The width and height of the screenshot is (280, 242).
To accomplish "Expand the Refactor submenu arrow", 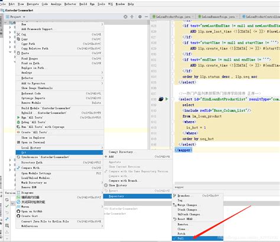I will (102, 78).
